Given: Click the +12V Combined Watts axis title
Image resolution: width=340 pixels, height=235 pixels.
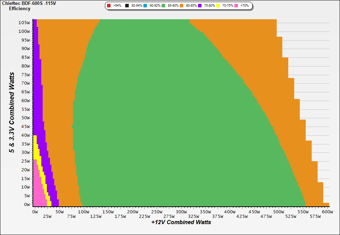Looking at the screenshot, I should pos(181,222).
